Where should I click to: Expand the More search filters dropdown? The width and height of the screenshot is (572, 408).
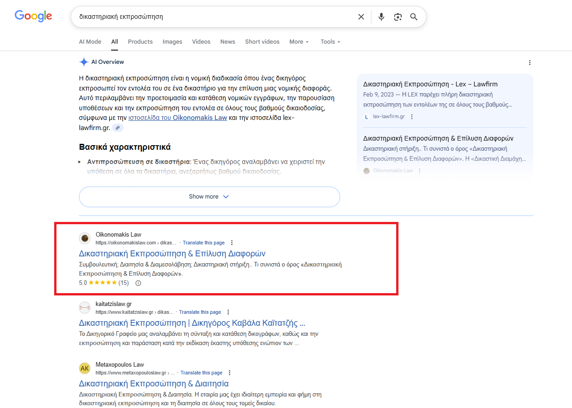299,42
